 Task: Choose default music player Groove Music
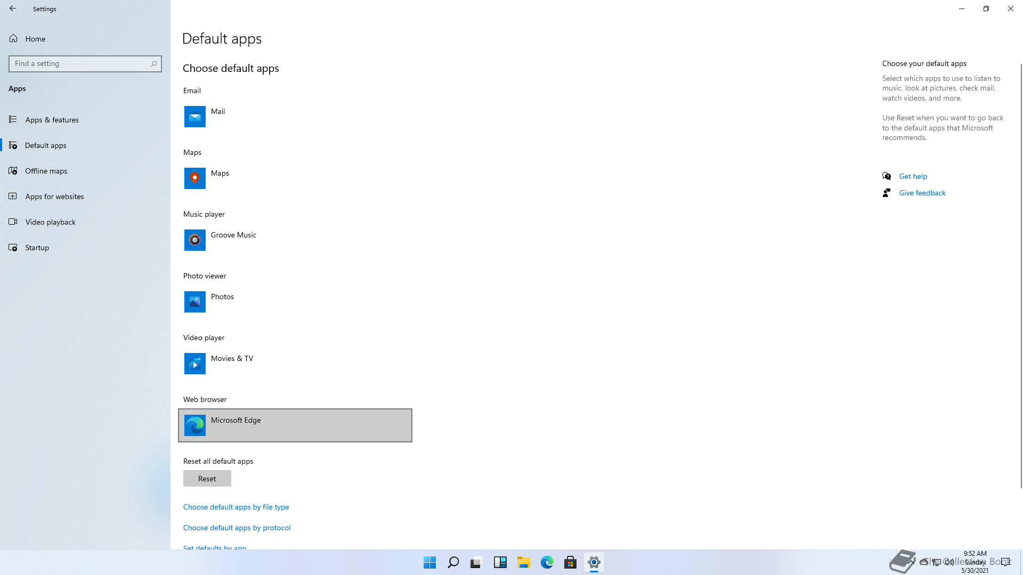point(295,240)
